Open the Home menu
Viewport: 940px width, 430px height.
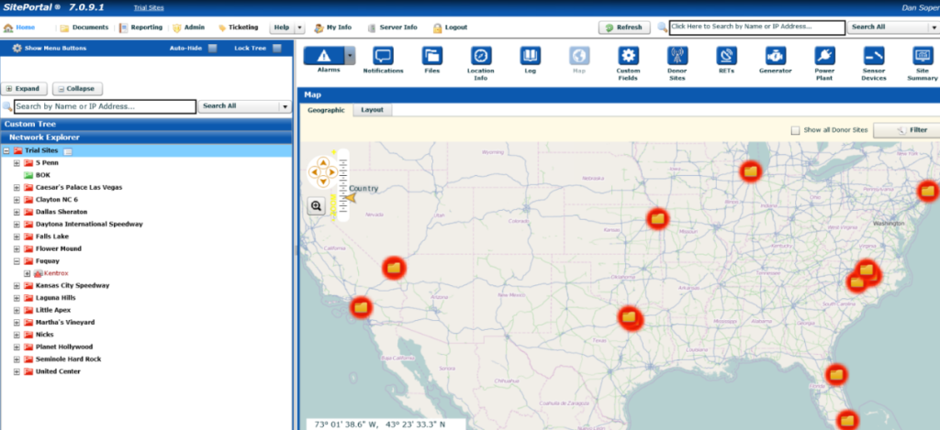coord(19,28)
